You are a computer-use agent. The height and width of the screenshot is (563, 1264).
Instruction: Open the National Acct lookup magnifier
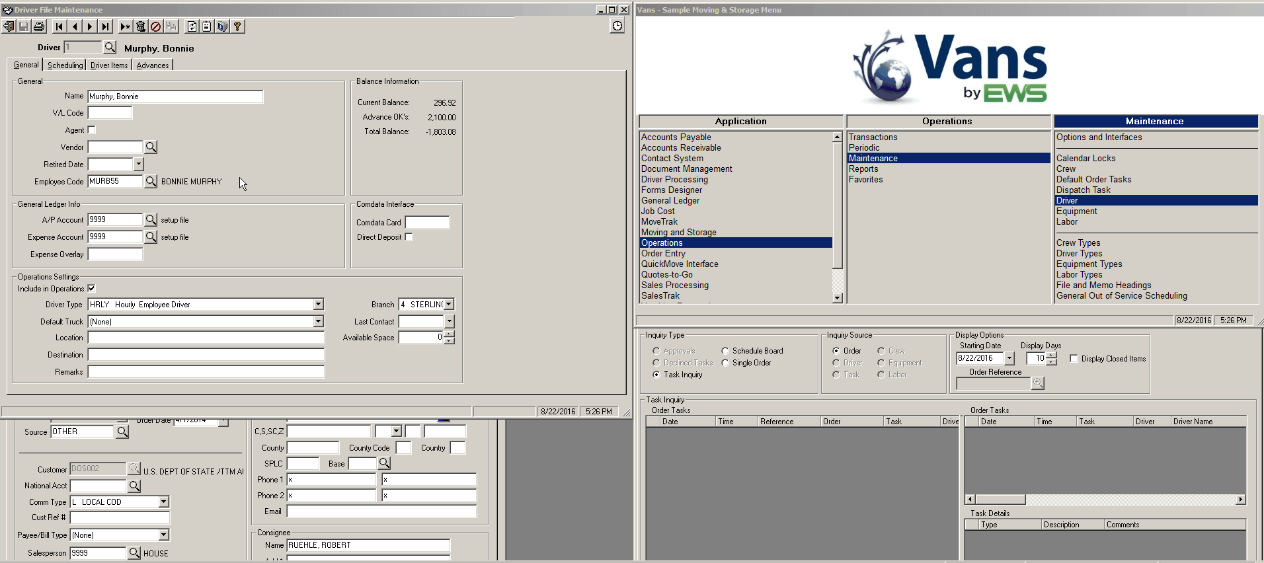point(134,486)
